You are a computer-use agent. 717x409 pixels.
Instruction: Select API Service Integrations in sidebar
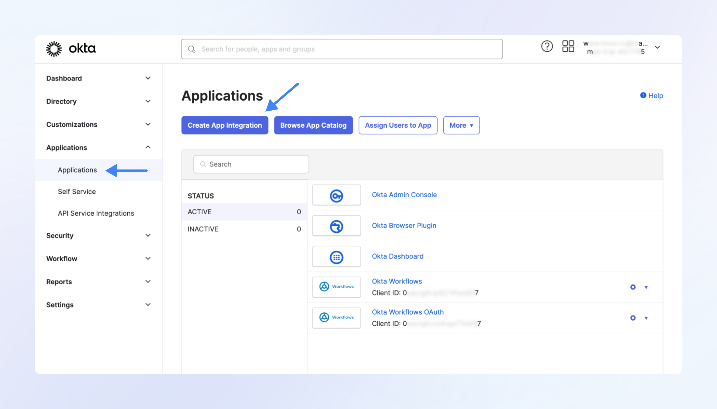point(96,213)
